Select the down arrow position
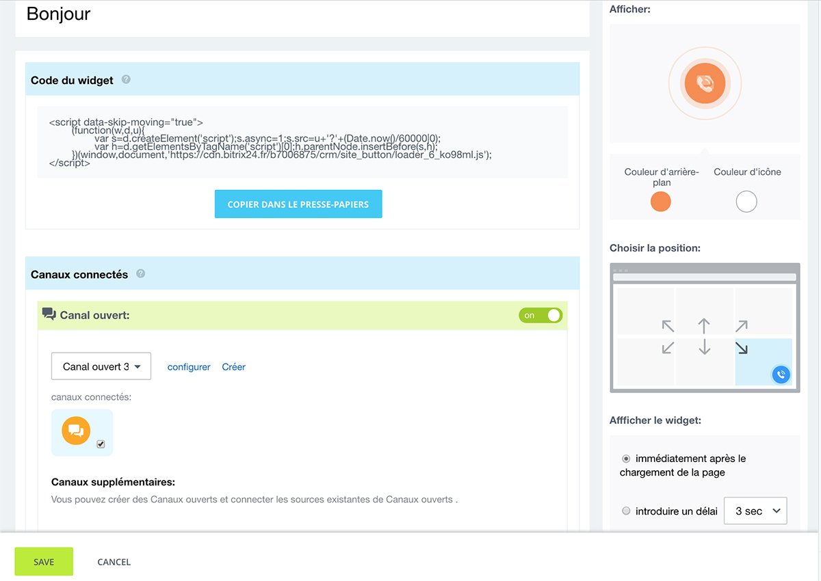This screenshot has height=581, width=821. [704, 348]
